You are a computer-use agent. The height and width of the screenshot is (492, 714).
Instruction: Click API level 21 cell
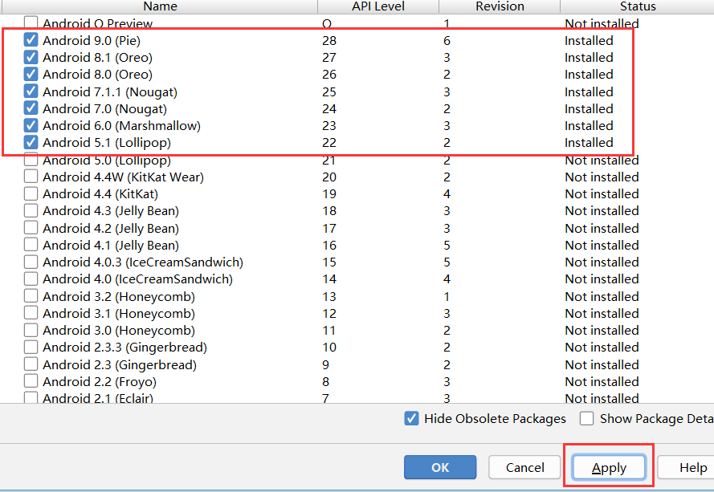328,161
